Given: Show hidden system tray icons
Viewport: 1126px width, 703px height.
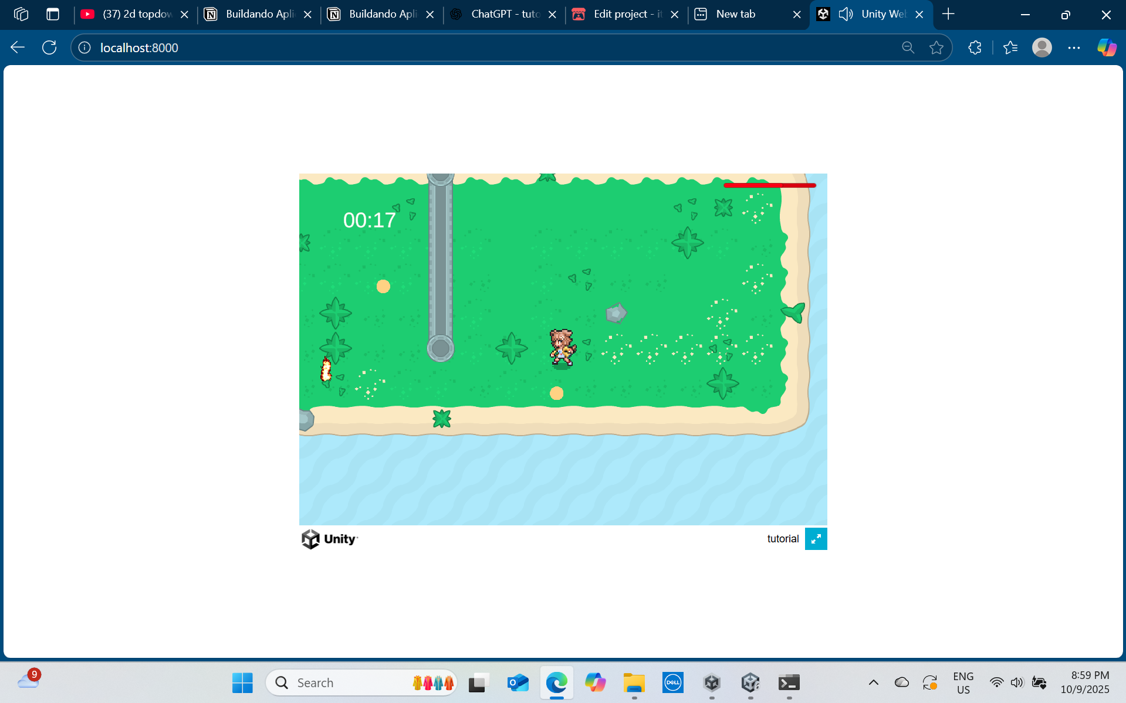Looking at the screenshot, I should [873, 682].
